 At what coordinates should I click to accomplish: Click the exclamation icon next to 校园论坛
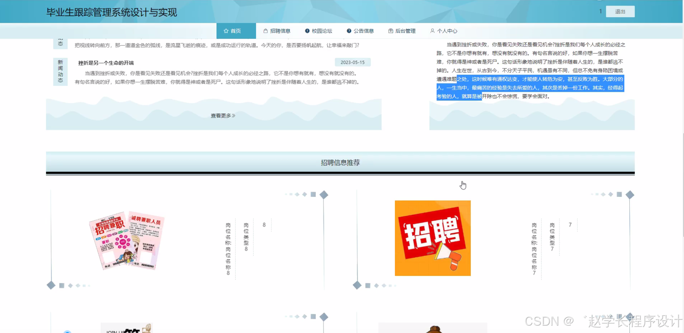[x=307, y=31]
